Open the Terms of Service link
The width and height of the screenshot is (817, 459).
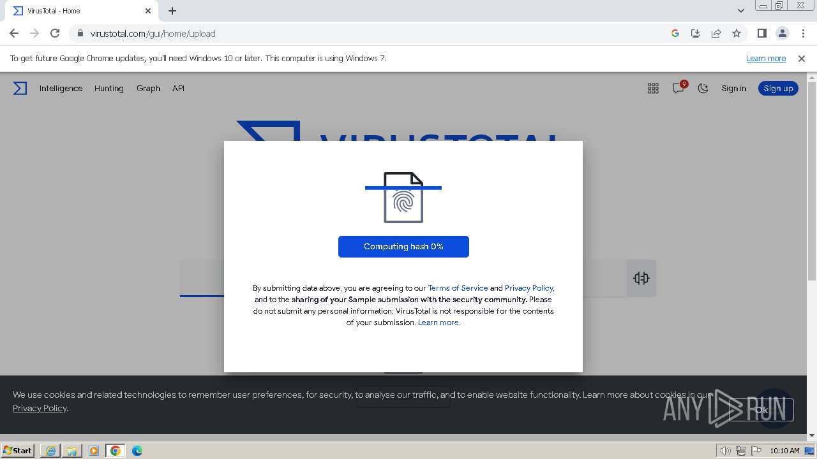click(458, 288)
